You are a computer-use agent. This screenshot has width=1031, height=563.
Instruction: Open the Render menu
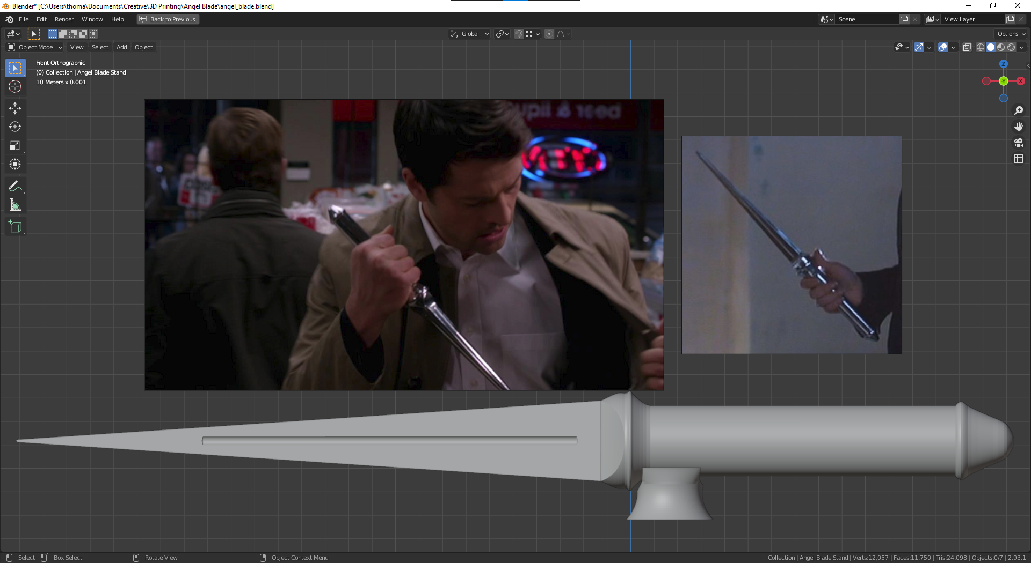[64, 19]
